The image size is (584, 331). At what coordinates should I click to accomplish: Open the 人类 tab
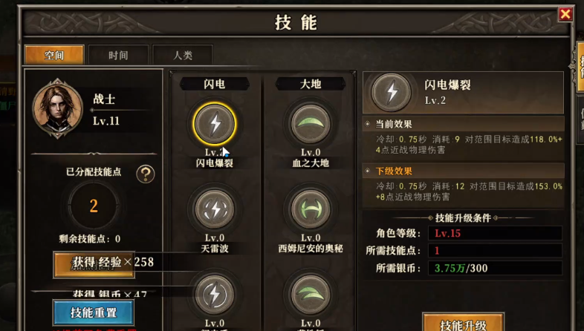tap(183, 56)
